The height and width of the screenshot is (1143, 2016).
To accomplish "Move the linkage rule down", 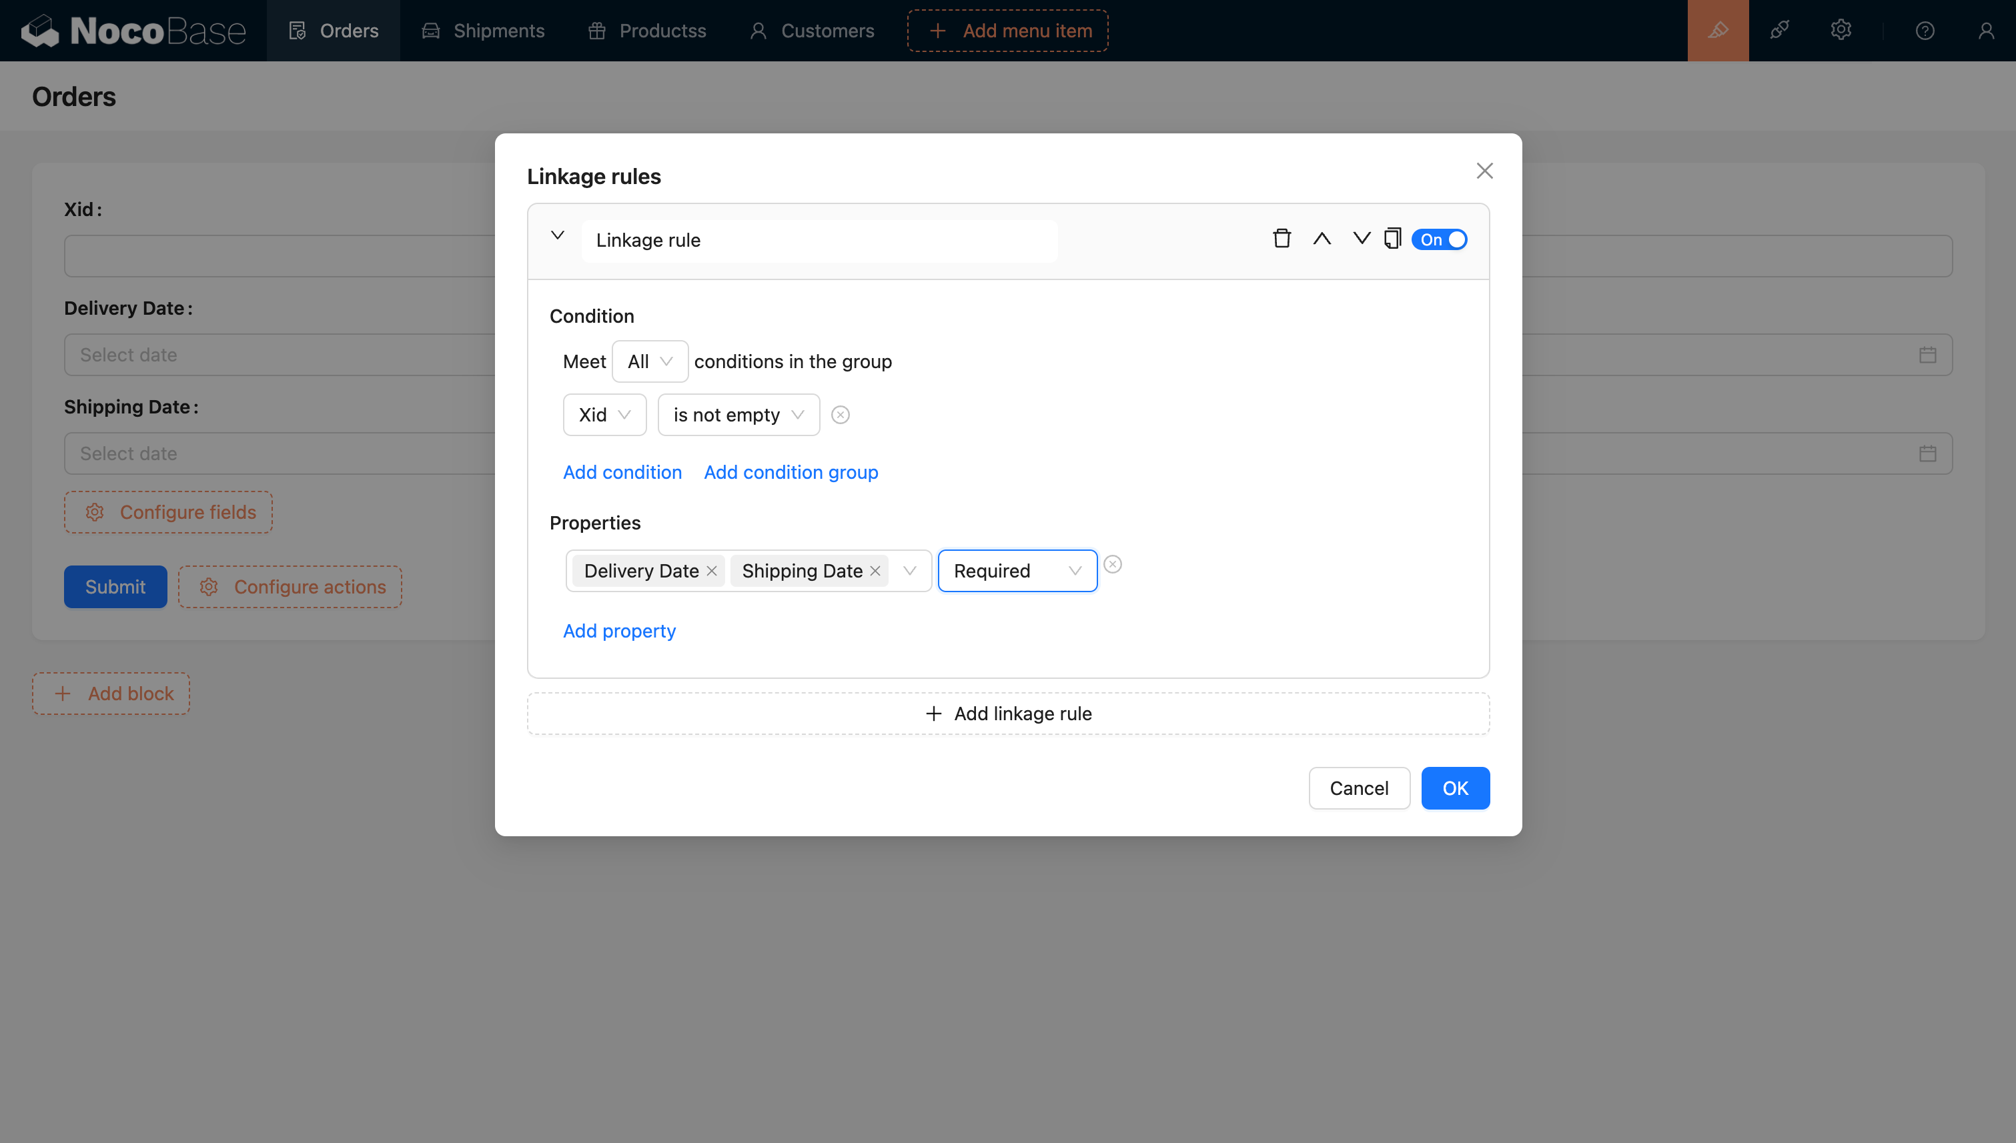I will point(1362,238).
